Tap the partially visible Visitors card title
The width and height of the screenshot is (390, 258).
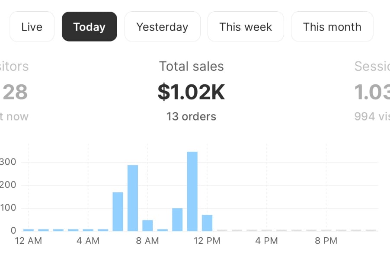coord(14,66)
